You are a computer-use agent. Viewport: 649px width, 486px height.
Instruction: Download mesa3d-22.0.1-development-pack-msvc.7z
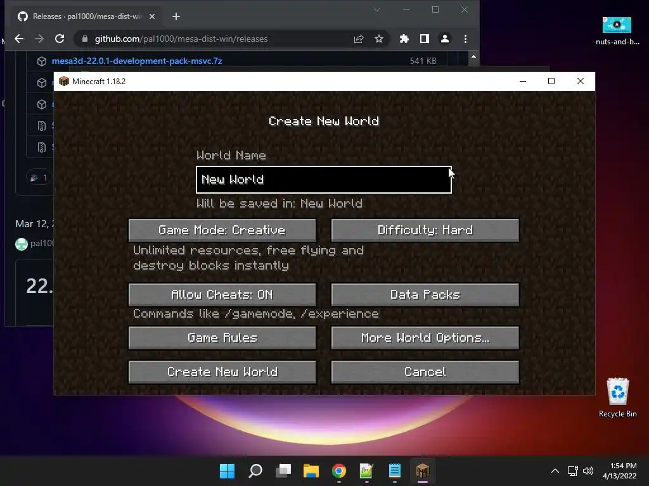click(137, 61)
